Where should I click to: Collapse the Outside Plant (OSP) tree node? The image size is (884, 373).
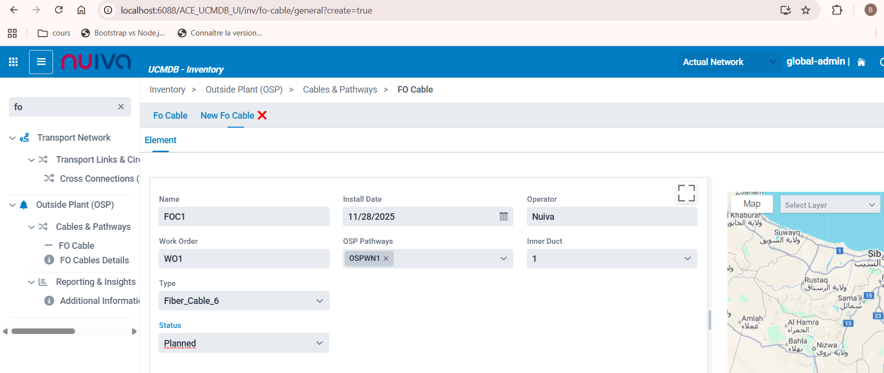tap(13, 205)
